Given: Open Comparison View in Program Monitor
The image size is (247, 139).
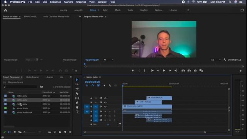Looking at the screenshot, I should (201, 71).
